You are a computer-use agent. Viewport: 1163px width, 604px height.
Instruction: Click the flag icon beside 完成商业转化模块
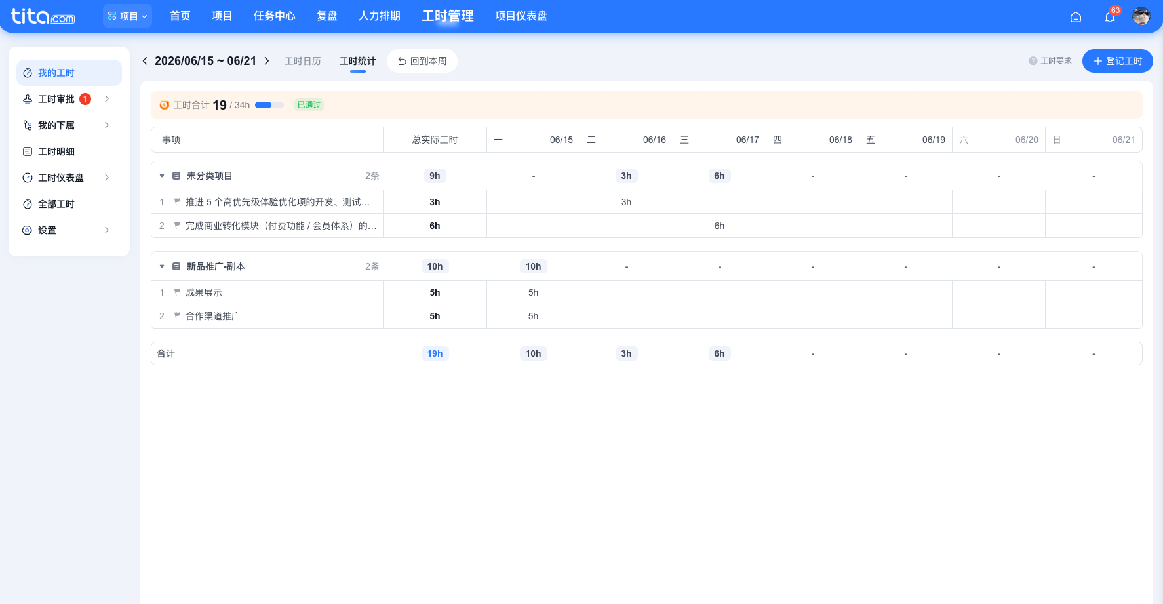point(177,226)
